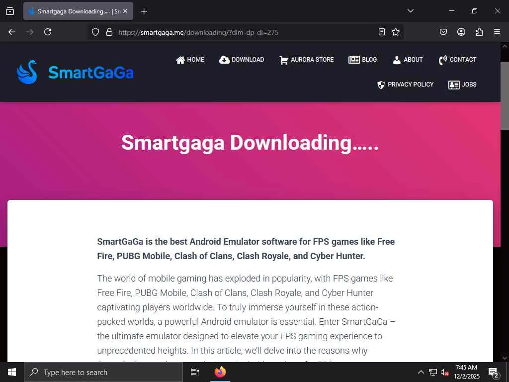Select the AURORA STORE menu item
The width and height of the screenshot is (509, 382).
[306, 60]
